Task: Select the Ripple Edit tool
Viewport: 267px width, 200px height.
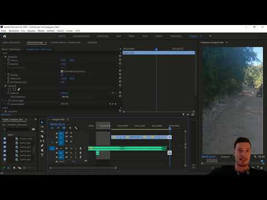Action: (x=42, y=132)
